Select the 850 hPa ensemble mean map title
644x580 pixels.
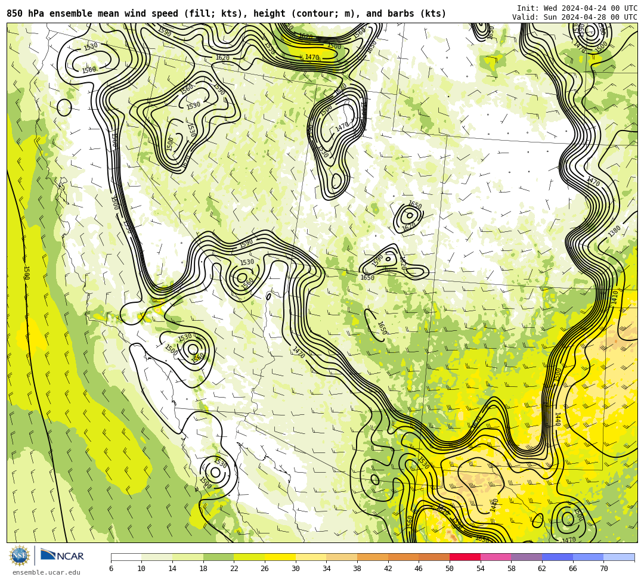(227, 14)
